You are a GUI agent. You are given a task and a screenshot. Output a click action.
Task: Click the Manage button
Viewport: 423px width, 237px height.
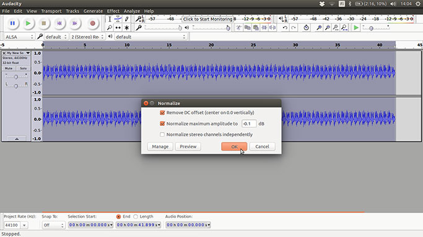coord(160,146)
